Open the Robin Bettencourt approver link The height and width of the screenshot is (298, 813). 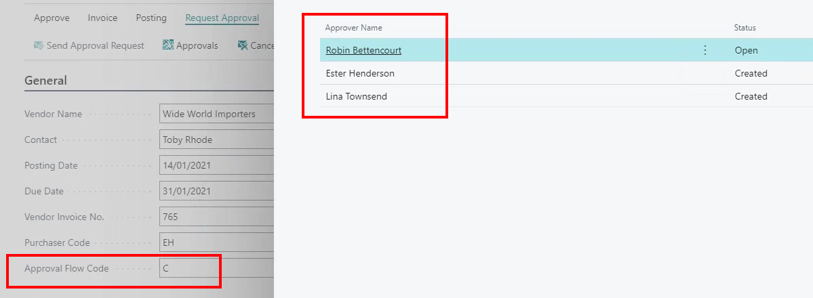pyautogui.click(x=363, y=50)
